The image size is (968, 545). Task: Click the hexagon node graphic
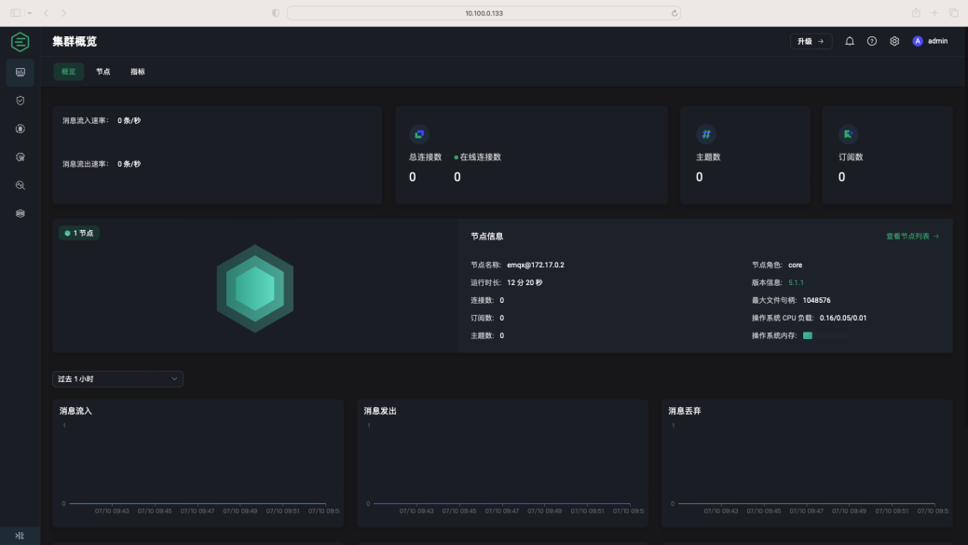tap(254, 288)
